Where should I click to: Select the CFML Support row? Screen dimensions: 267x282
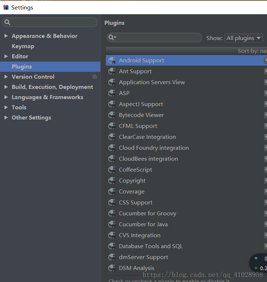pyautogui.click(x=186, y=126)
